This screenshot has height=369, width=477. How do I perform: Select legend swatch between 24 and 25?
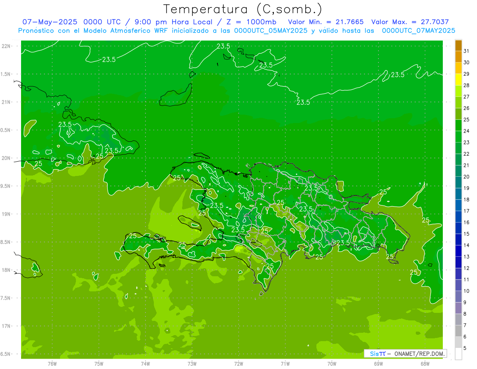[458, 125]
